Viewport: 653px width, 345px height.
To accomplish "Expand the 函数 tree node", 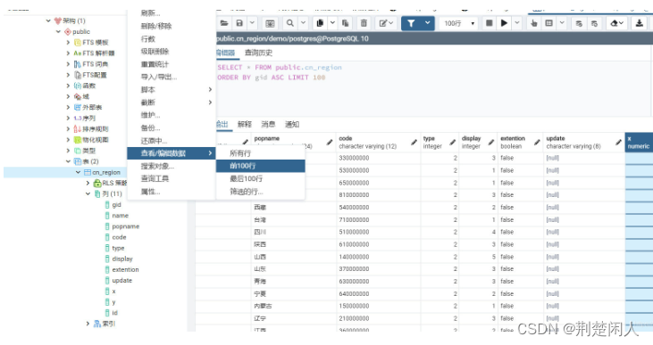I will [68, 86].
